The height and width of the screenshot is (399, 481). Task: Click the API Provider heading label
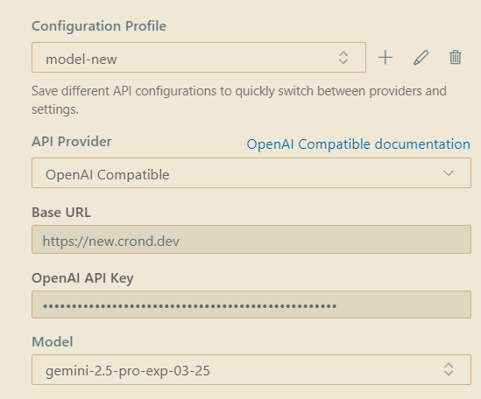point(72,142)
